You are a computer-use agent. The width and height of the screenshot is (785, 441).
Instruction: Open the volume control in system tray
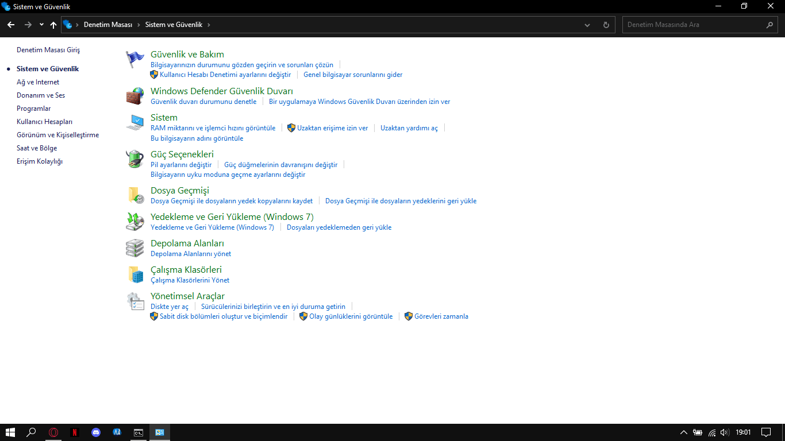tap(725, 432)
